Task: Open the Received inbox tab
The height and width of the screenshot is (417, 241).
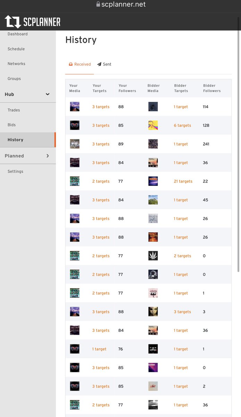Action: pos(80,64)
